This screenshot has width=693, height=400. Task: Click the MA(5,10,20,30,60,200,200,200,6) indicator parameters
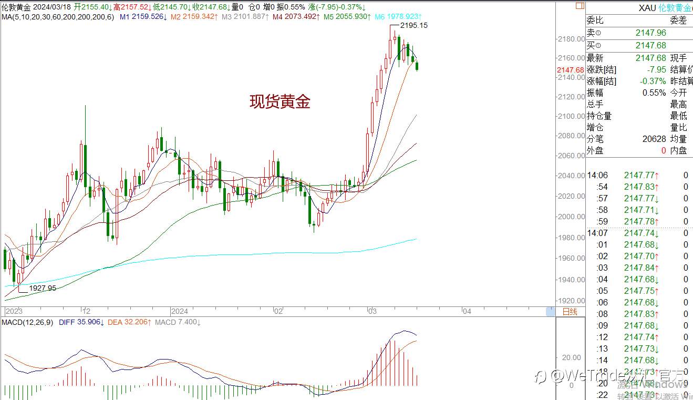pos(57,17)
